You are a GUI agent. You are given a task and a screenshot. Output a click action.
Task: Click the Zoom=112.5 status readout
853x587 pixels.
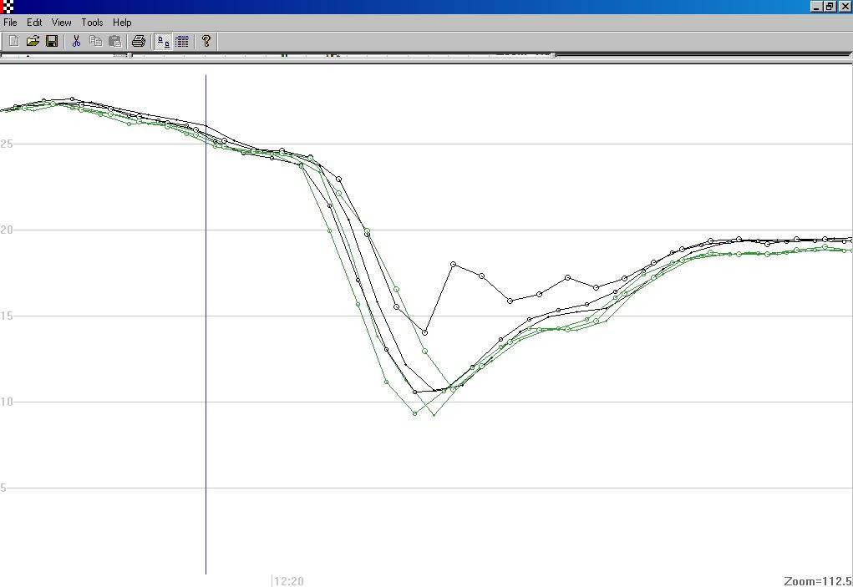click(x=817, y=581)
